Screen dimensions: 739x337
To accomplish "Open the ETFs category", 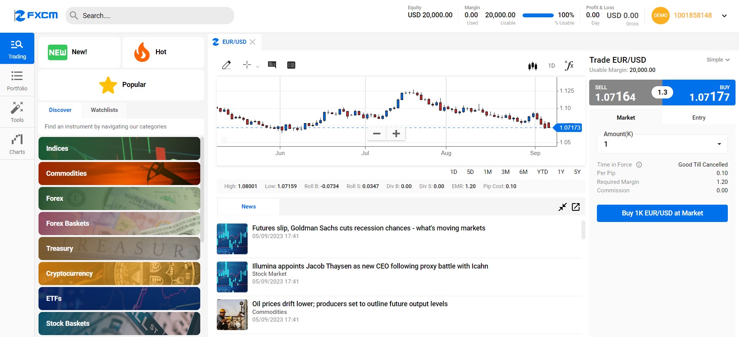I will [119, 299].
